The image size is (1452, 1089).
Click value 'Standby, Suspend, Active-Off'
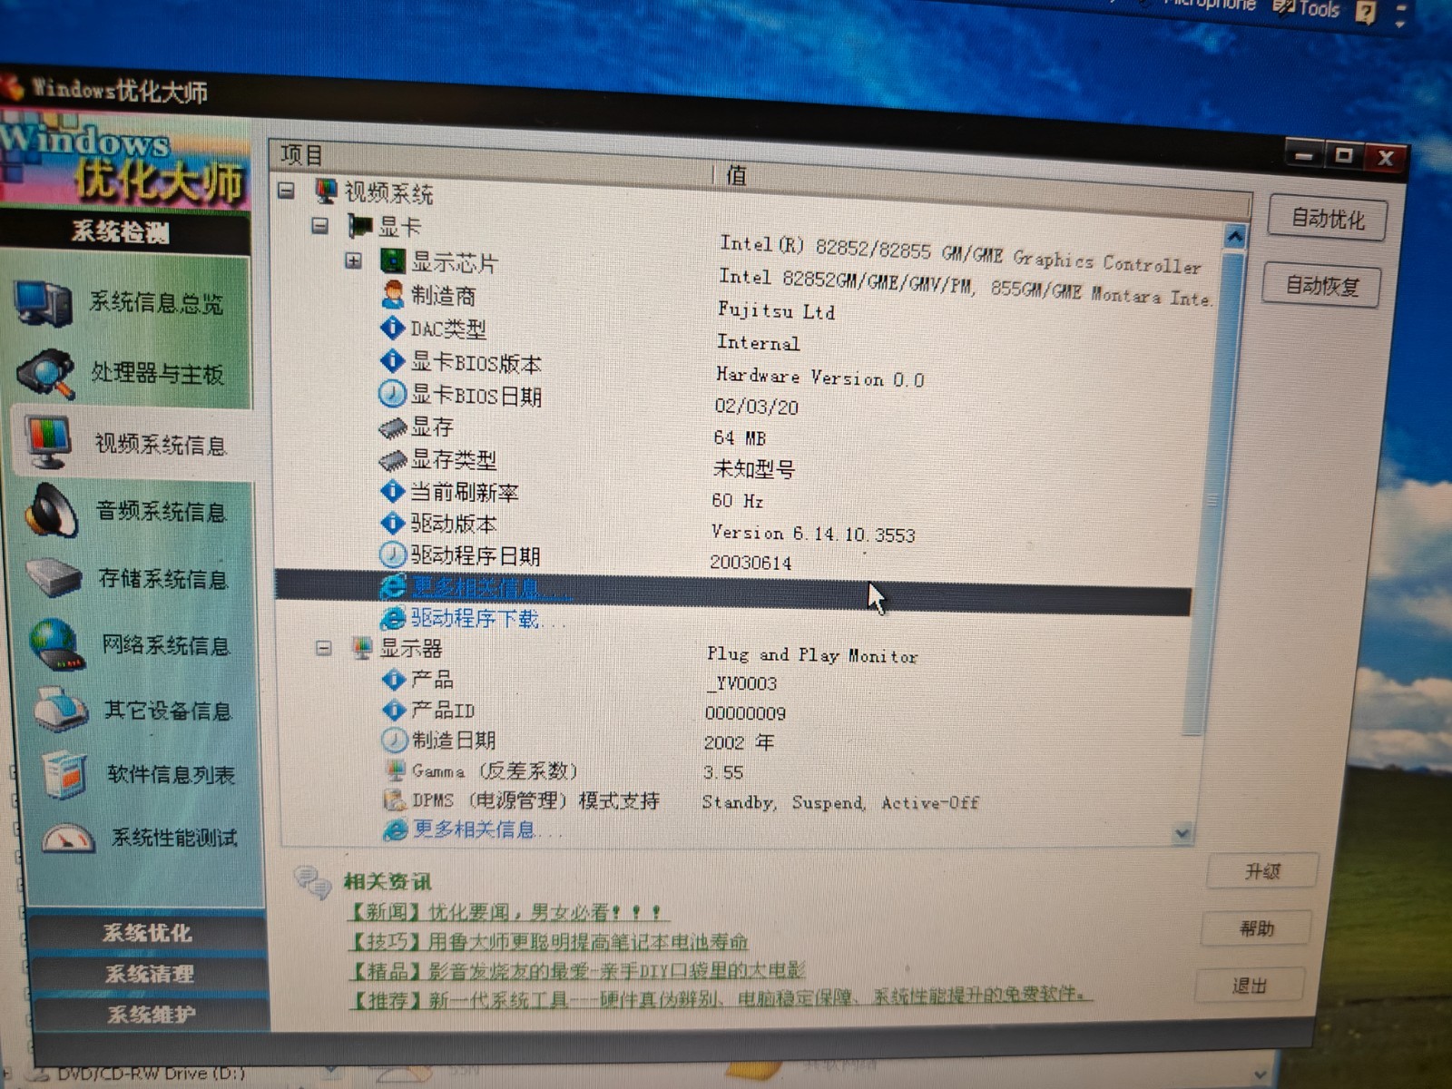click(840, 802)
